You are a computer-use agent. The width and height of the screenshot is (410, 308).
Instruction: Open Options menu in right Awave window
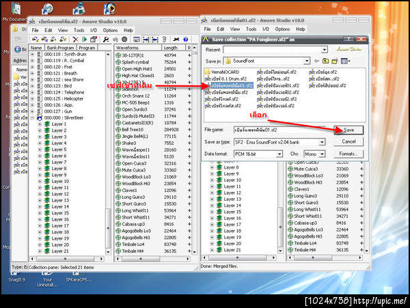(x=282, y=29)
